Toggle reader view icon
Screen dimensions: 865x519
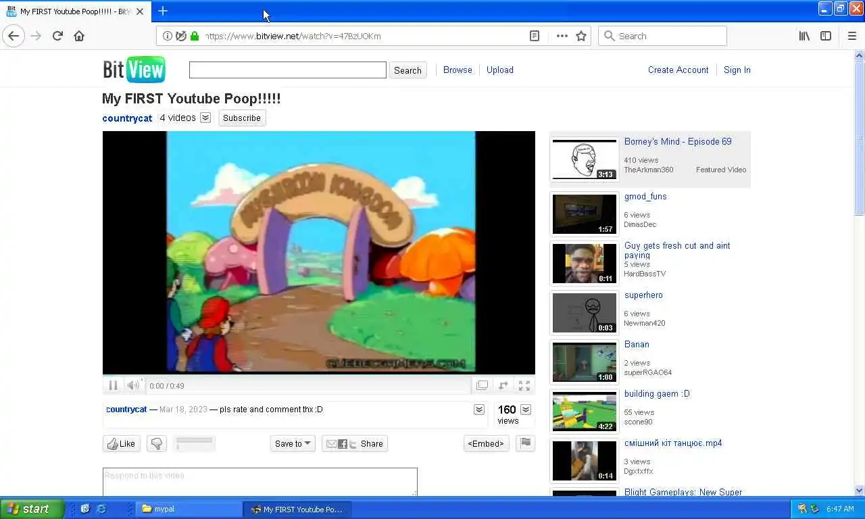click(x=535, y=36)
